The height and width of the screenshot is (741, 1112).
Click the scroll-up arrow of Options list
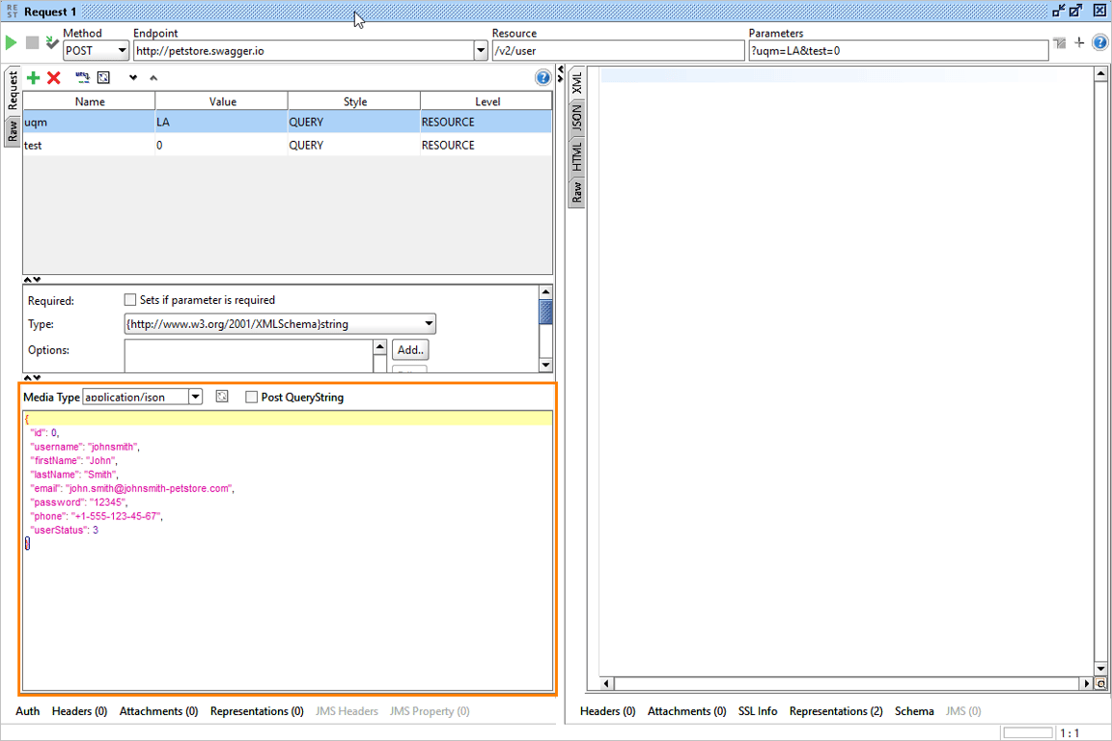pyautogui.click(x=379, y=346)
